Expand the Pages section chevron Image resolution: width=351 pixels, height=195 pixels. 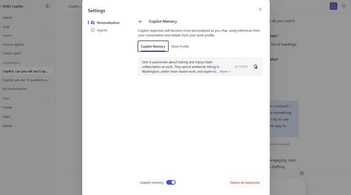point(48,99)
